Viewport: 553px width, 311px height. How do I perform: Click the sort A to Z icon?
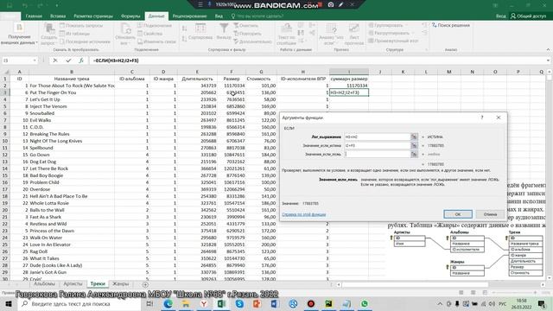click(184, 29)
